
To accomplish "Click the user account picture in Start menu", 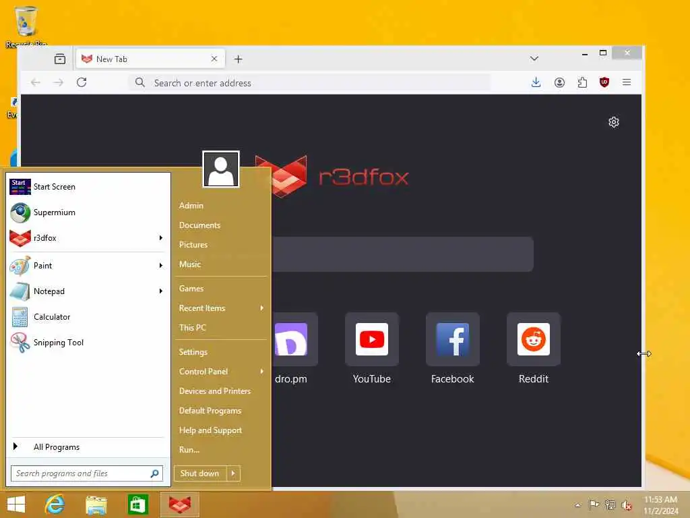I will coord(221,169).
